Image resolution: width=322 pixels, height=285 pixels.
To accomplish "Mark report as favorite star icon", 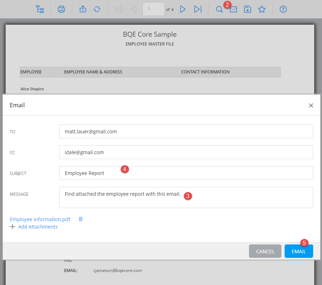I will pyautogui.click(x=262, y=9).
